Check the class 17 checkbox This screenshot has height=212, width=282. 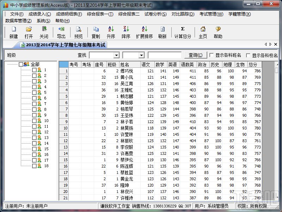pyautogui.click(x=34, y=160)
